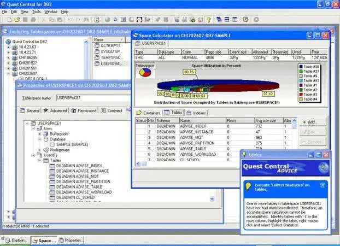The image size is (340, 246).
Task: Click the Tablespace pie chart icon
Action: click(145, 73)
